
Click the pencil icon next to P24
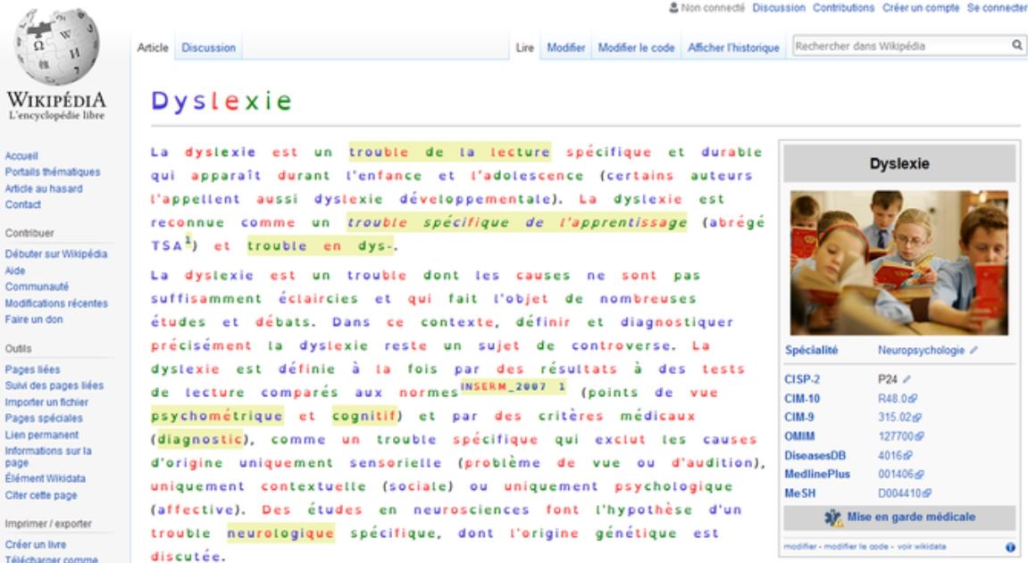click(907, 379)
